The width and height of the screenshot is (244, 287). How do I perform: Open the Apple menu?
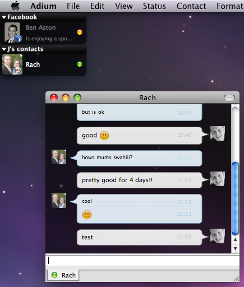pos(16,6)
